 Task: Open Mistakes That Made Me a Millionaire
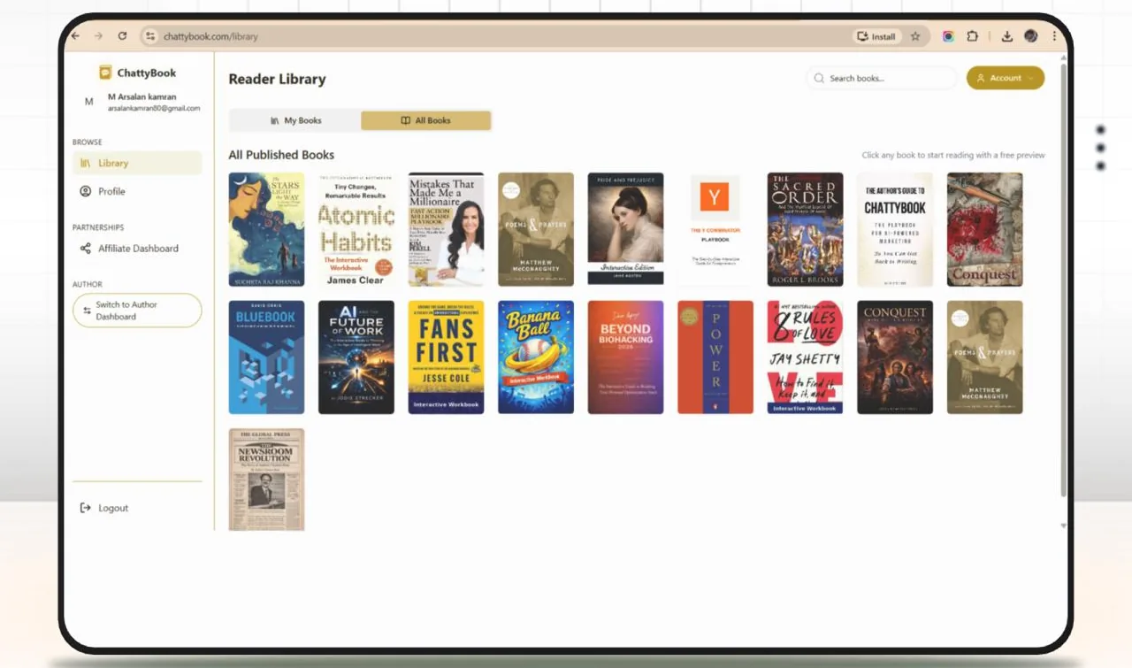coord(446,229)
